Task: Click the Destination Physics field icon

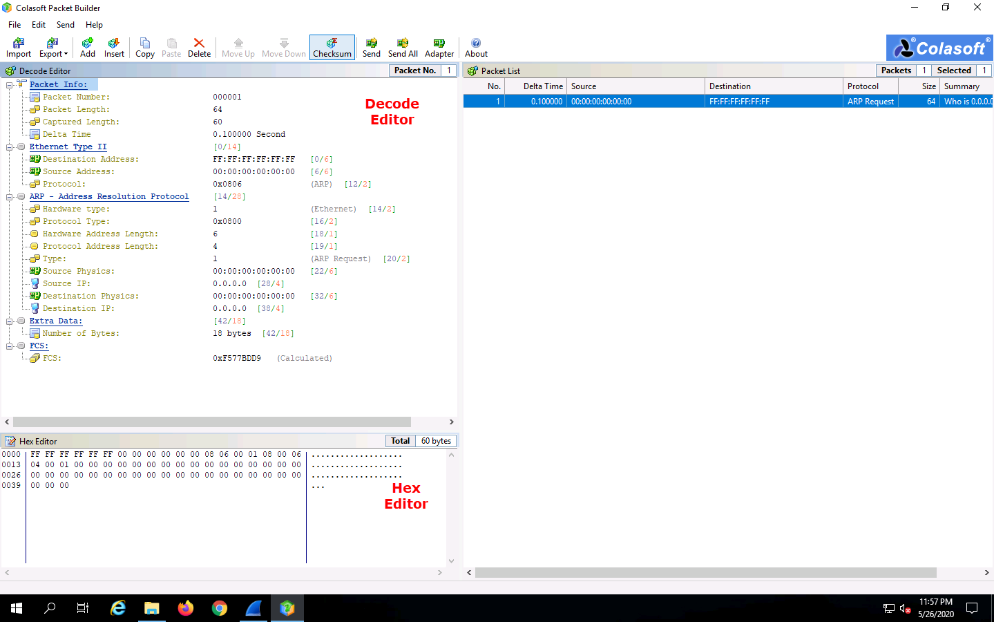Action: (x=35, y=296)
